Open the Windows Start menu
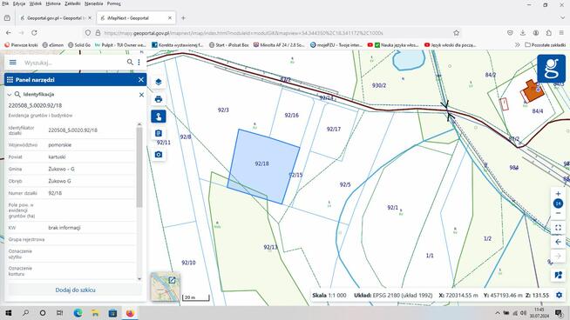This screenshot has width=570, height=320. point(9,313)
